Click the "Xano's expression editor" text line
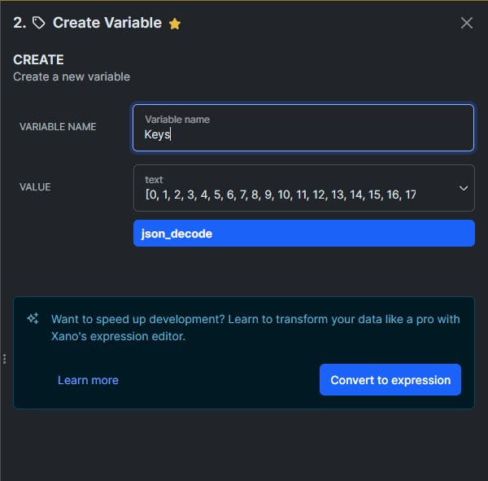The width and height of the screenshot is (488, 481). 118,336
